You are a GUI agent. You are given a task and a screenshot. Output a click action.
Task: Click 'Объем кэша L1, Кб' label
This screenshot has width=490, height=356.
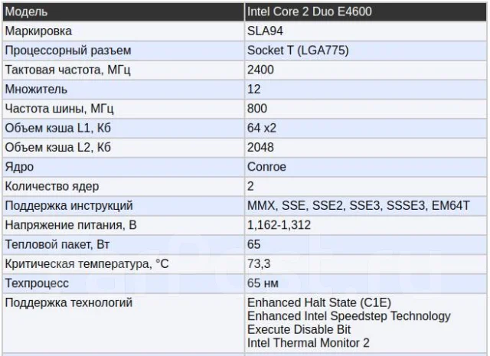tap(58, 128)
